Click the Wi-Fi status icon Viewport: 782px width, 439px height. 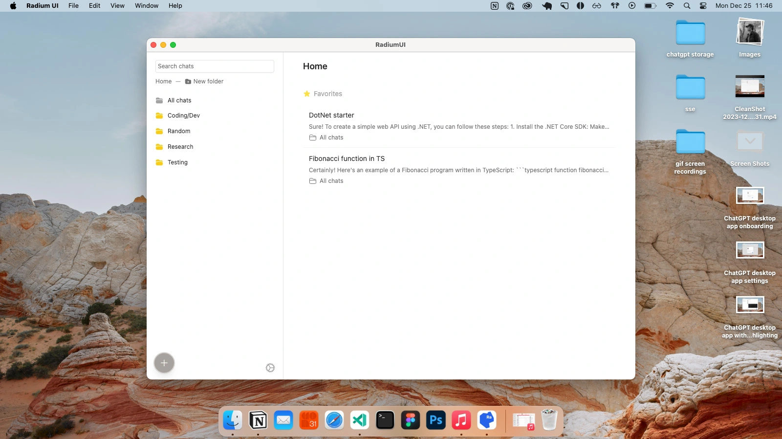click(x=670, y=6)
